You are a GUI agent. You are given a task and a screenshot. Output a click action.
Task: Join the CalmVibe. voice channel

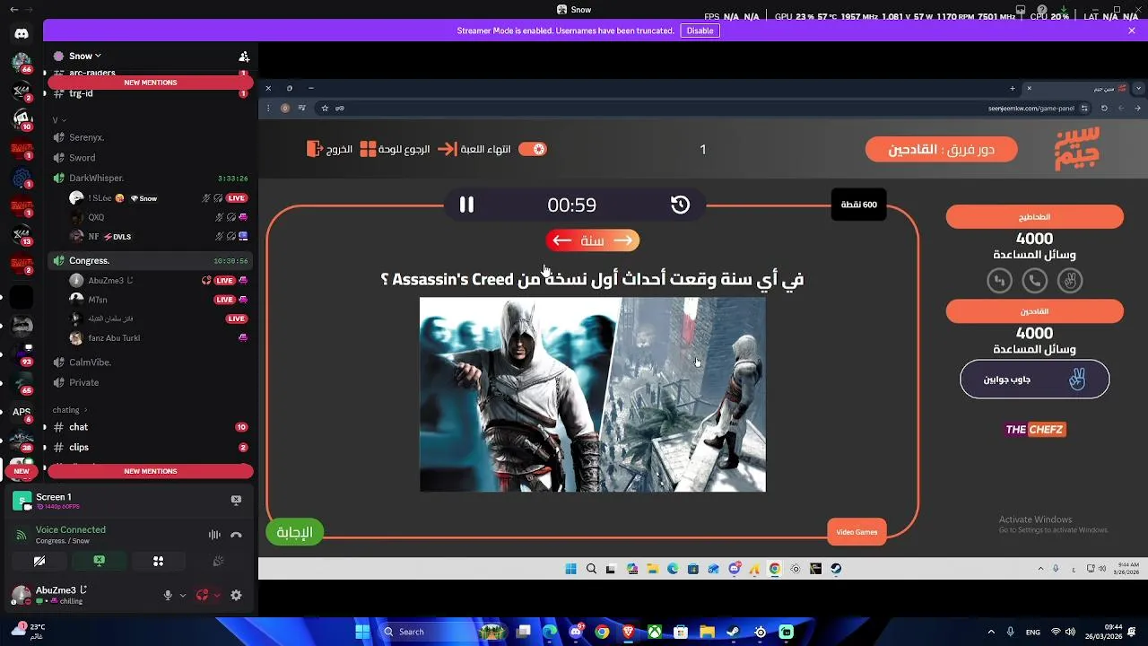point(151,362)
